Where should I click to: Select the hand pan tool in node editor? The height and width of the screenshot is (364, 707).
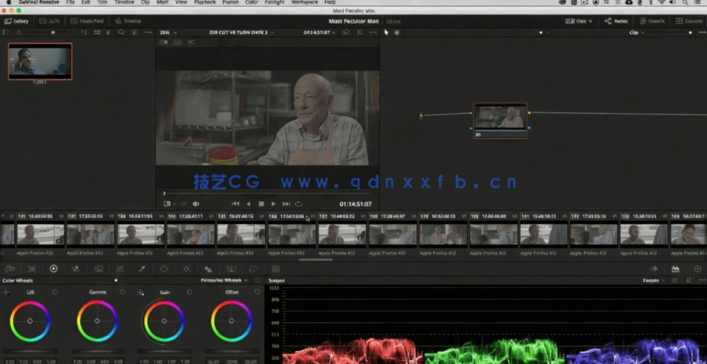click(397, 33)
